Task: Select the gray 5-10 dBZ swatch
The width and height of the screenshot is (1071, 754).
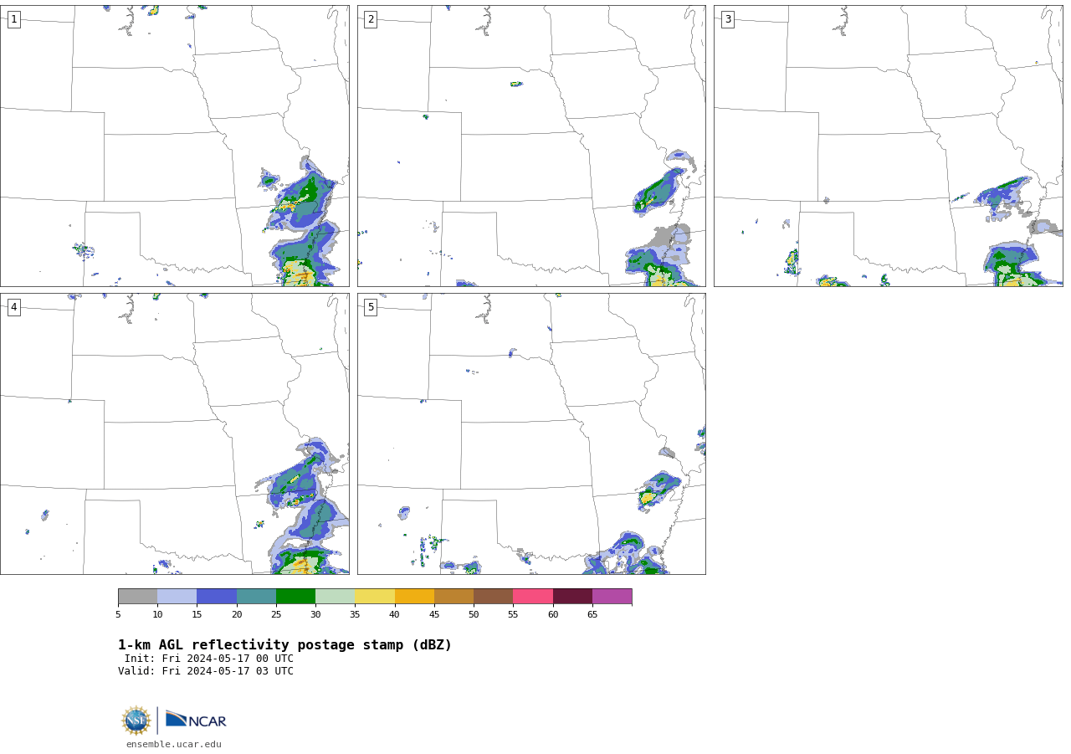Action: pos(138,596)
